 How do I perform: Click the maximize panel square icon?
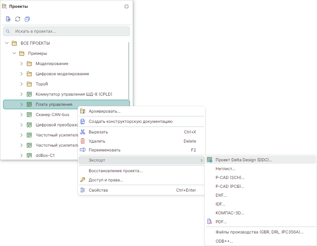click(x=127, y=6)
